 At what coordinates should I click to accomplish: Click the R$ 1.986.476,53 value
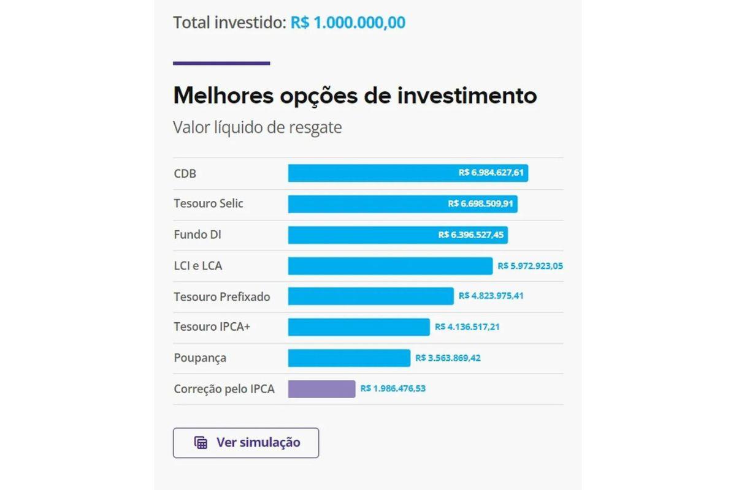click(x=394, y=388)
